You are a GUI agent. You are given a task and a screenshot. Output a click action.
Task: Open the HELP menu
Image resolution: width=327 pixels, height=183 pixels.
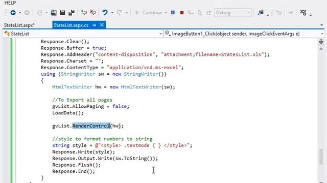coord(10,3)
